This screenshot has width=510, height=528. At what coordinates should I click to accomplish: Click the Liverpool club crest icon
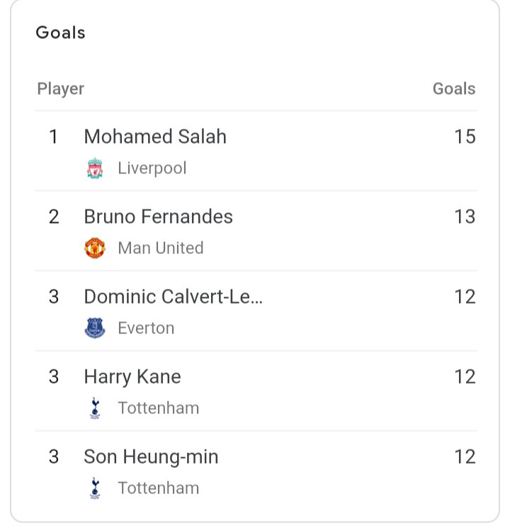coord(95,168)
